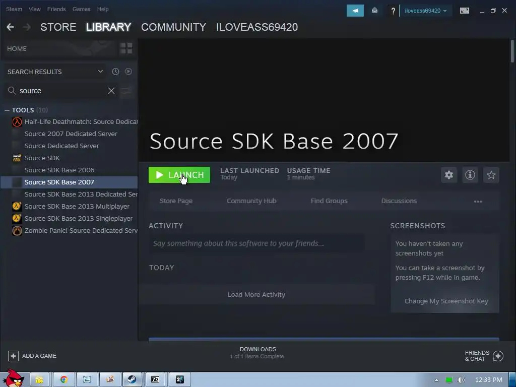Open the Downloads status
The image size is (516, 387).
(x=257, y=353)
